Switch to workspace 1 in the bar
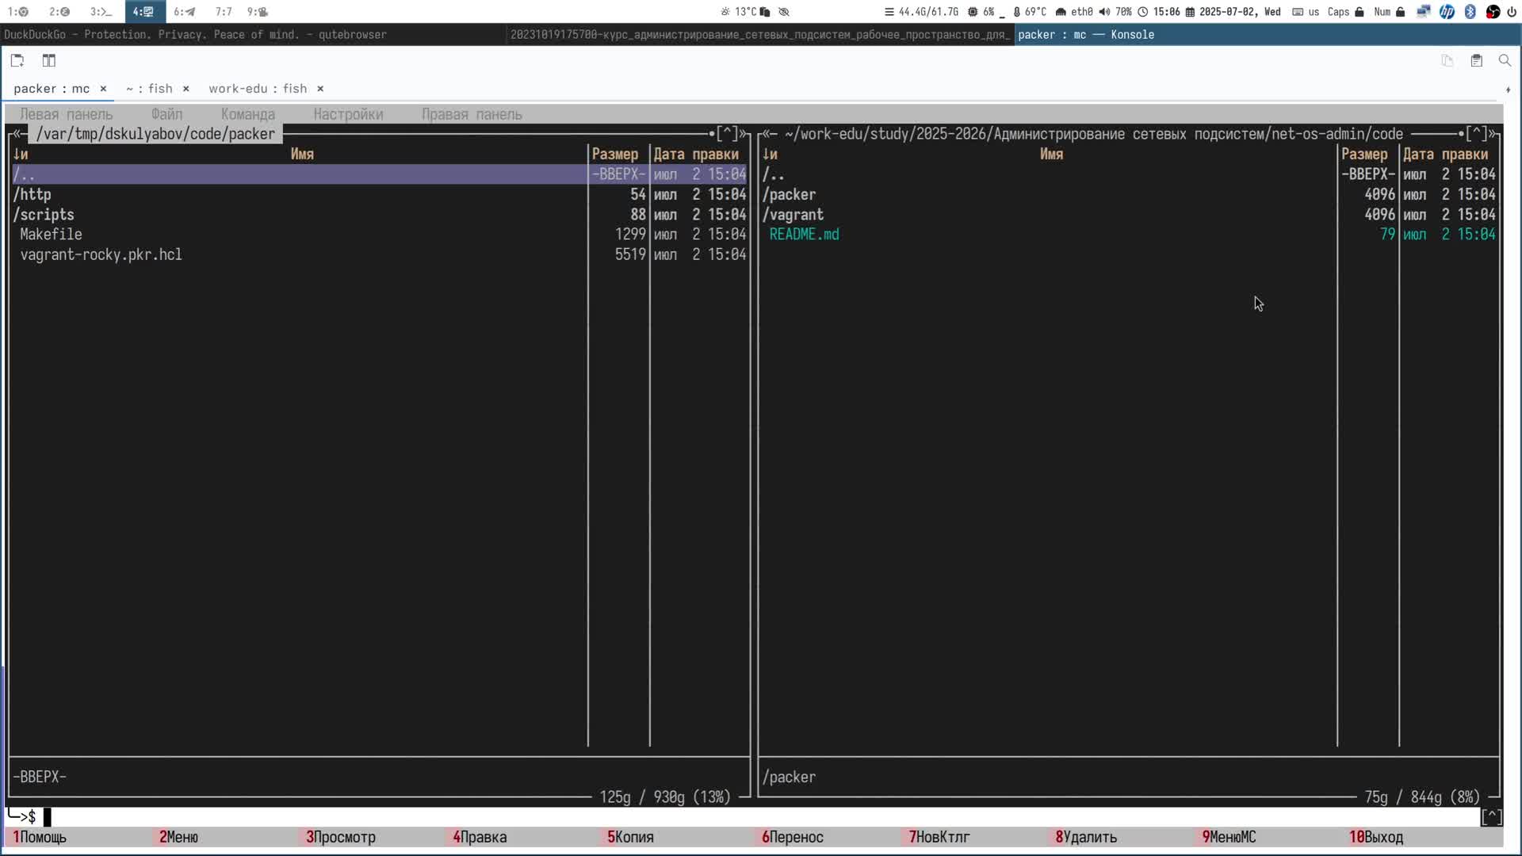The image size is (1522, 856). pos(18,12)
